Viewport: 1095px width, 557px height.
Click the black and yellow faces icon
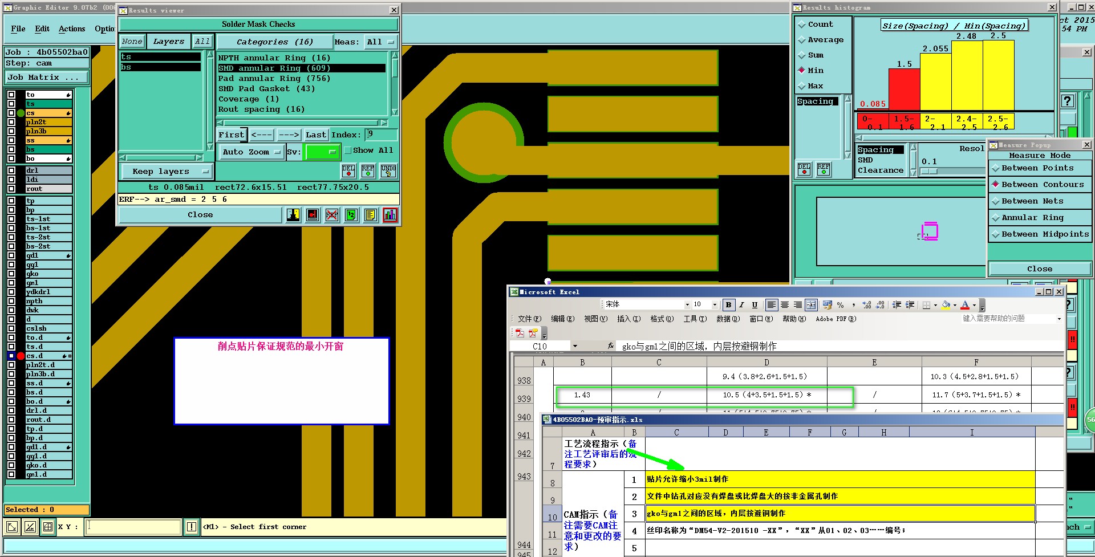coord(293,215)
